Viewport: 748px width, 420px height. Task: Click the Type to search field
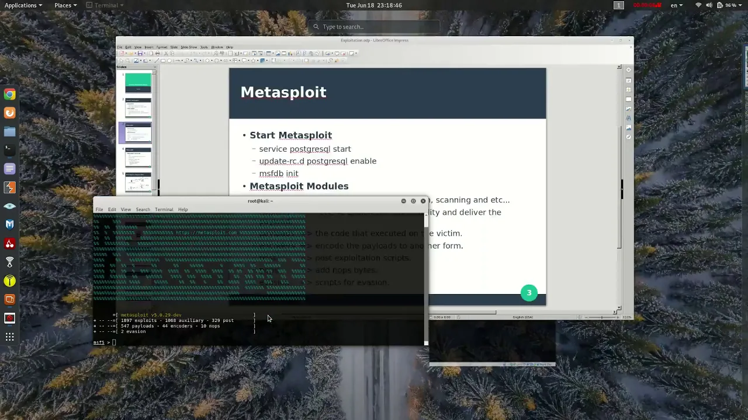374,27
